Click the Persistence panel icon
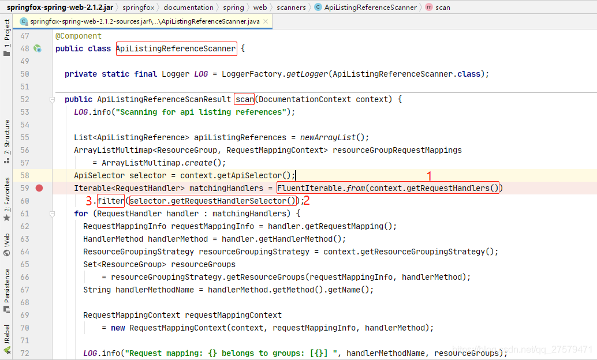This screenshot has height=360, width=597. (x=7, y=309)
